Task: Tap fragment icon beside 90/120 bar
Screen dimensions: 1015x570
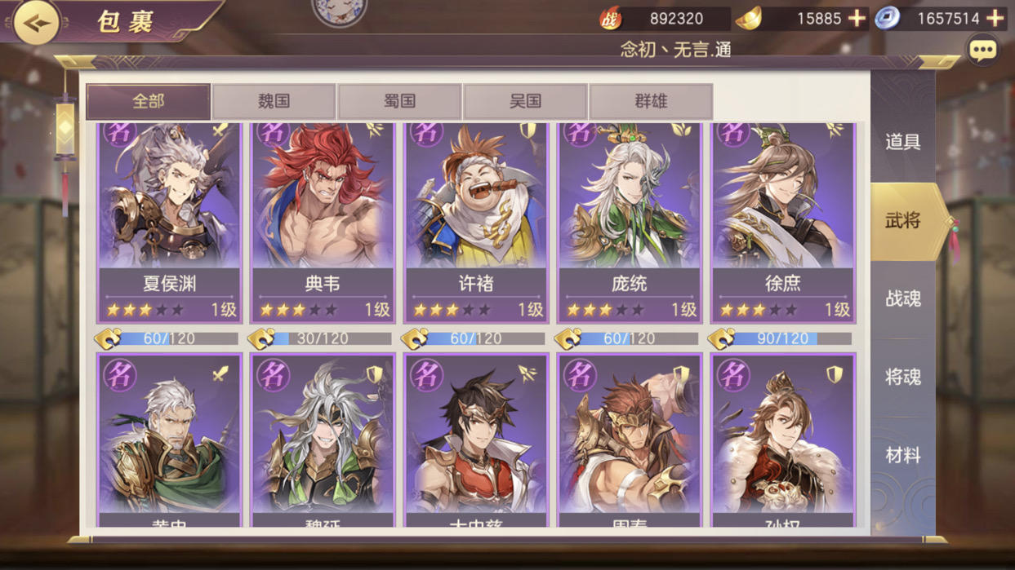Action: pos(720,338)
